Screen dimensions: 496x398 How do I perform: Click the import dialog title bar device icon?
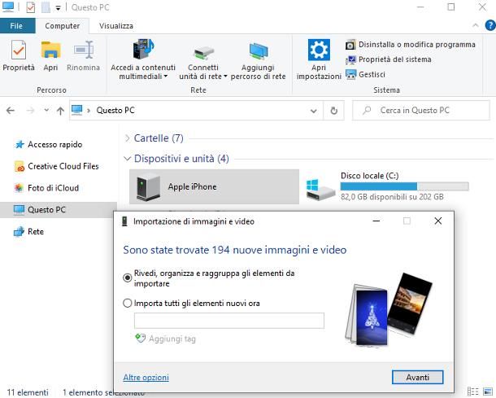click(124, 221)
